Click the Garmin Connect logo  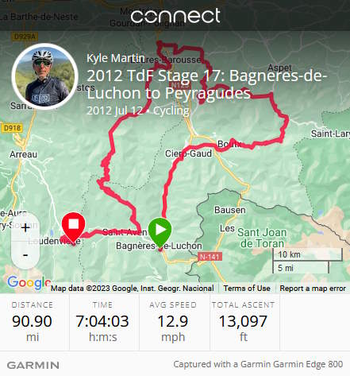click(175, 16)
